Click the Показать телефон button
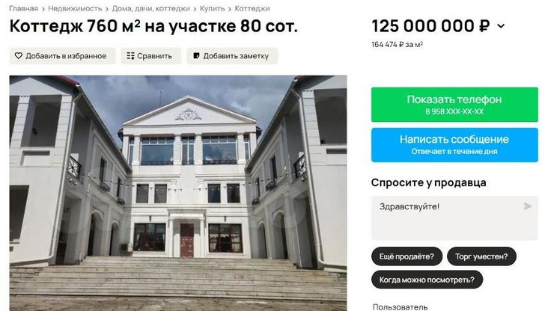 click(454, 105)
